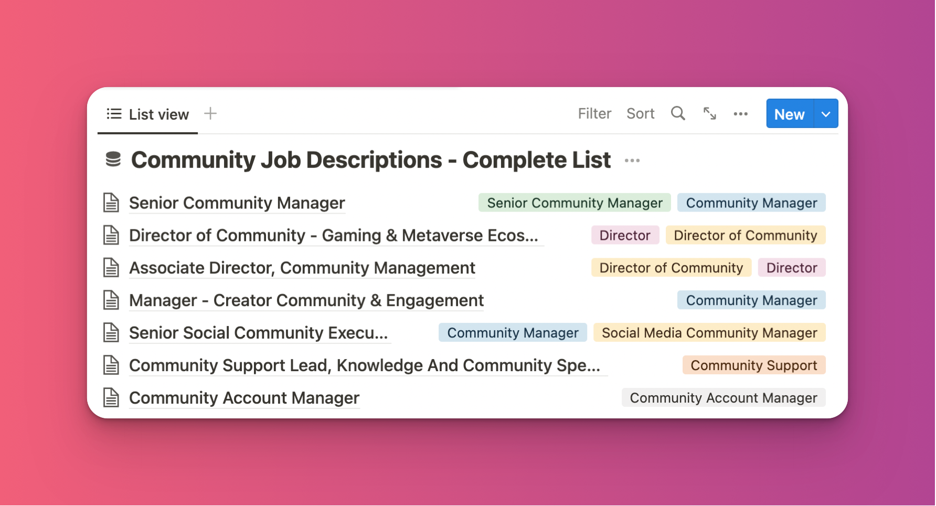Click gray Community Account Manager tag

724,398
